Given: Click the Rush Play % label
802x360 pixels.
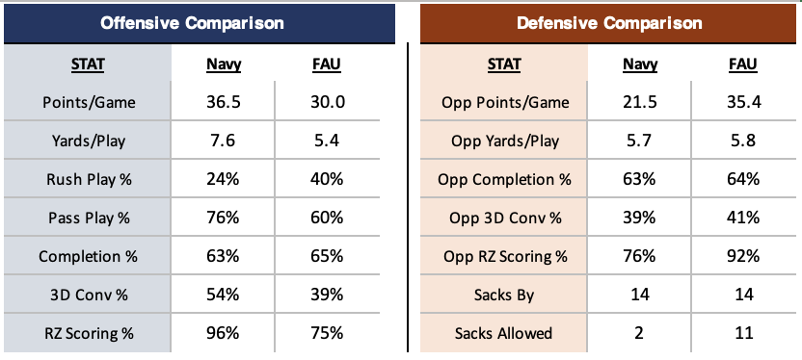Looking at the screenshot, I should 88,179.
